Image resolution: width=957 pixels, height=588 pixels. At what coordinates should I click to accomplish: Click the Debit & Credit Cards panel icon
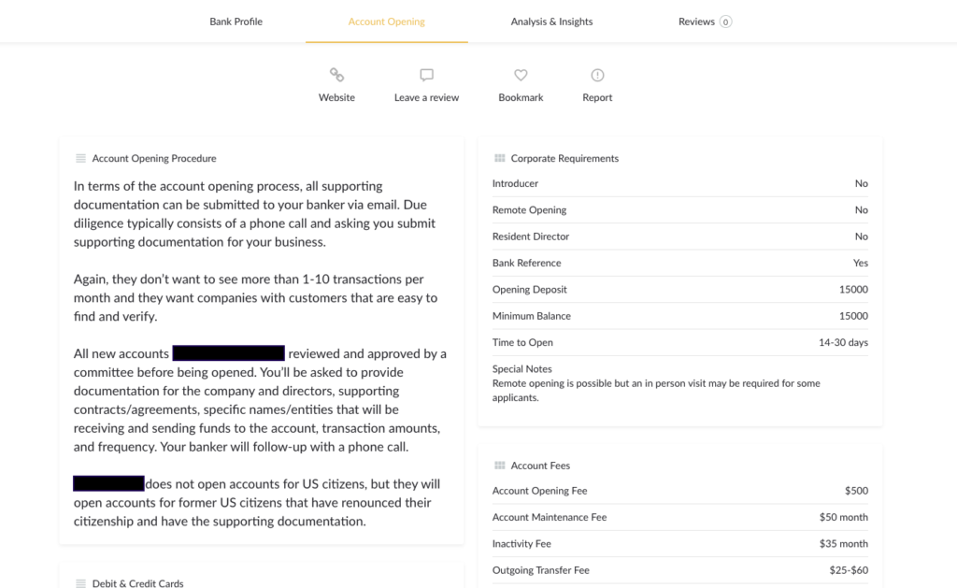coord(82,583)
